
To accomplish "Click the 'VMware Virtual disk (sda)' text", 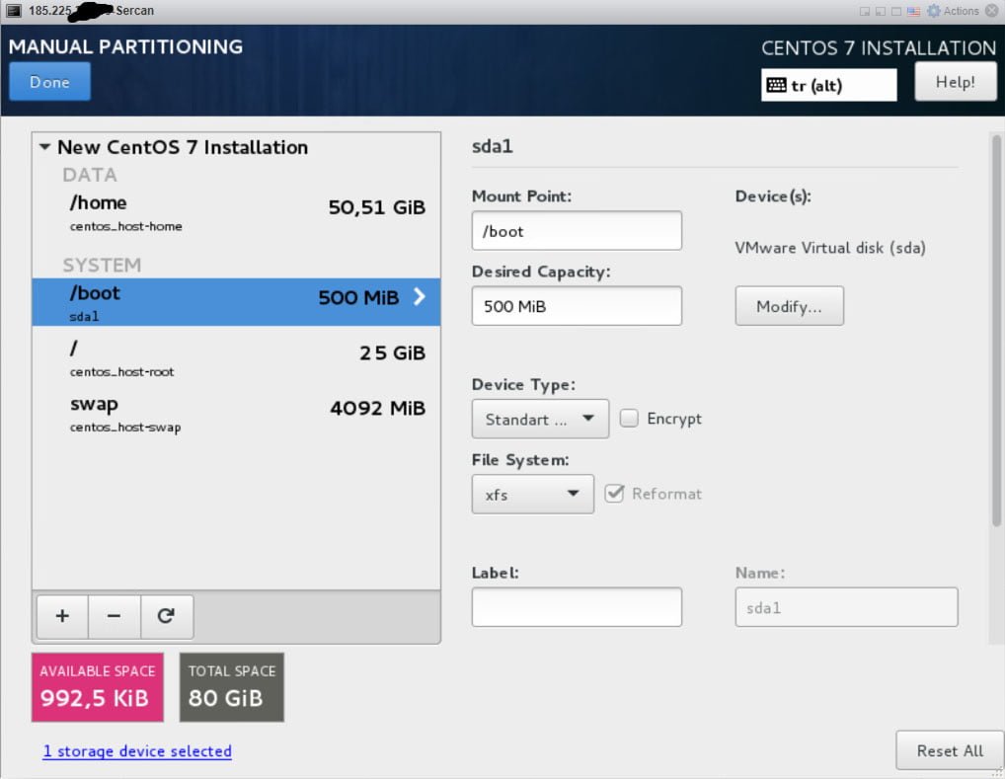I will [830, 248].
